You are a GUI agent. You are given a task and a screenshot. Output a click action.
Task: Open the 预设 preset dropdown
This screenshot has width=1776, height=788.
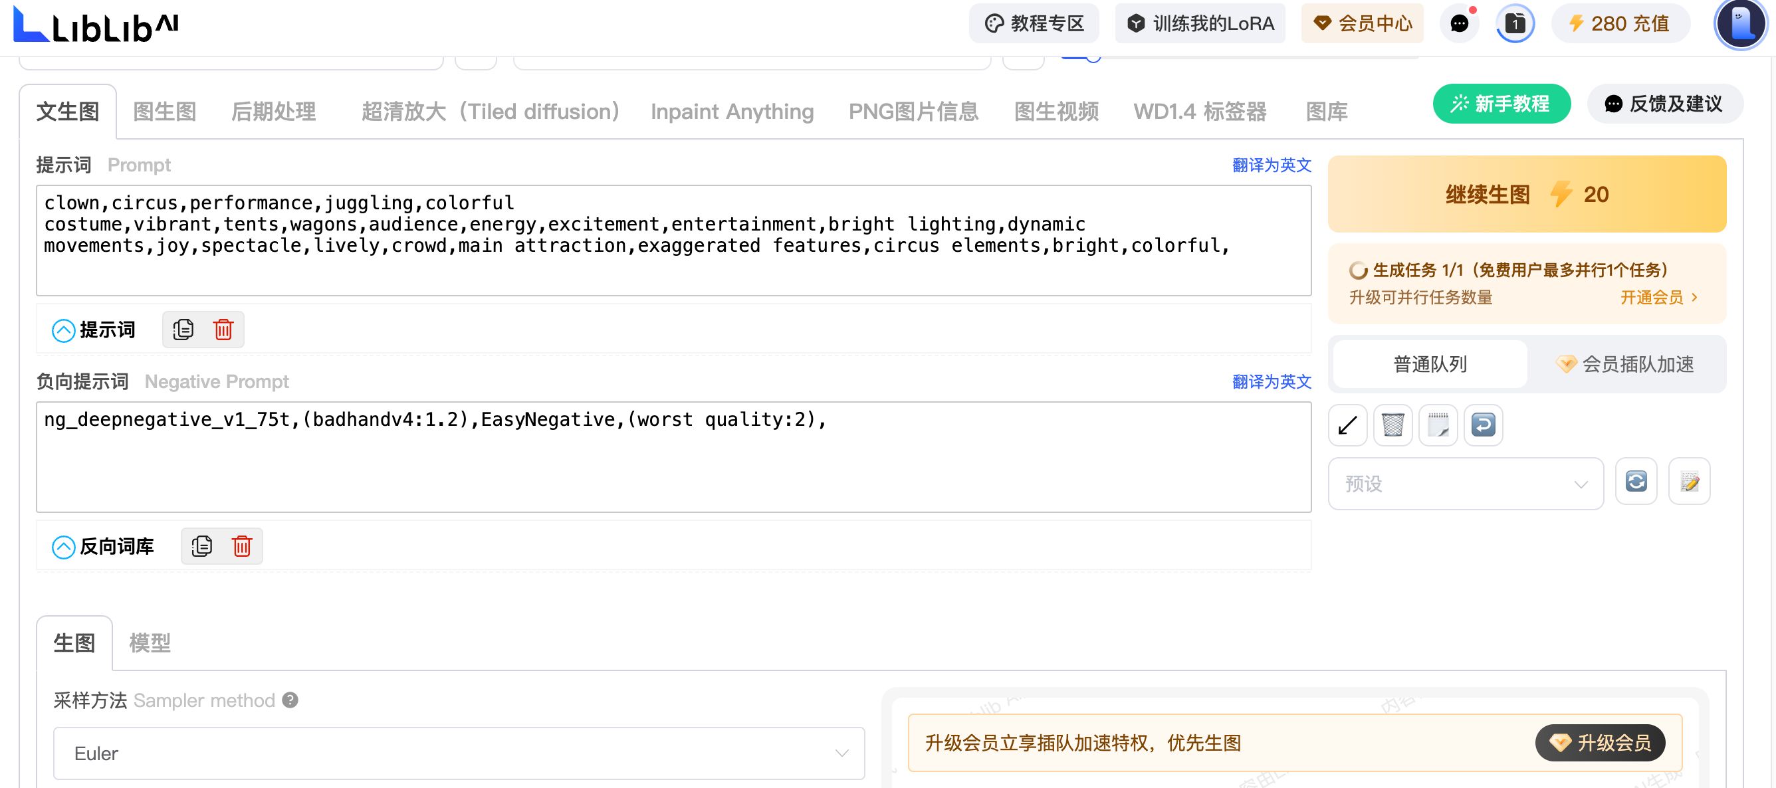click(1465, 484)
